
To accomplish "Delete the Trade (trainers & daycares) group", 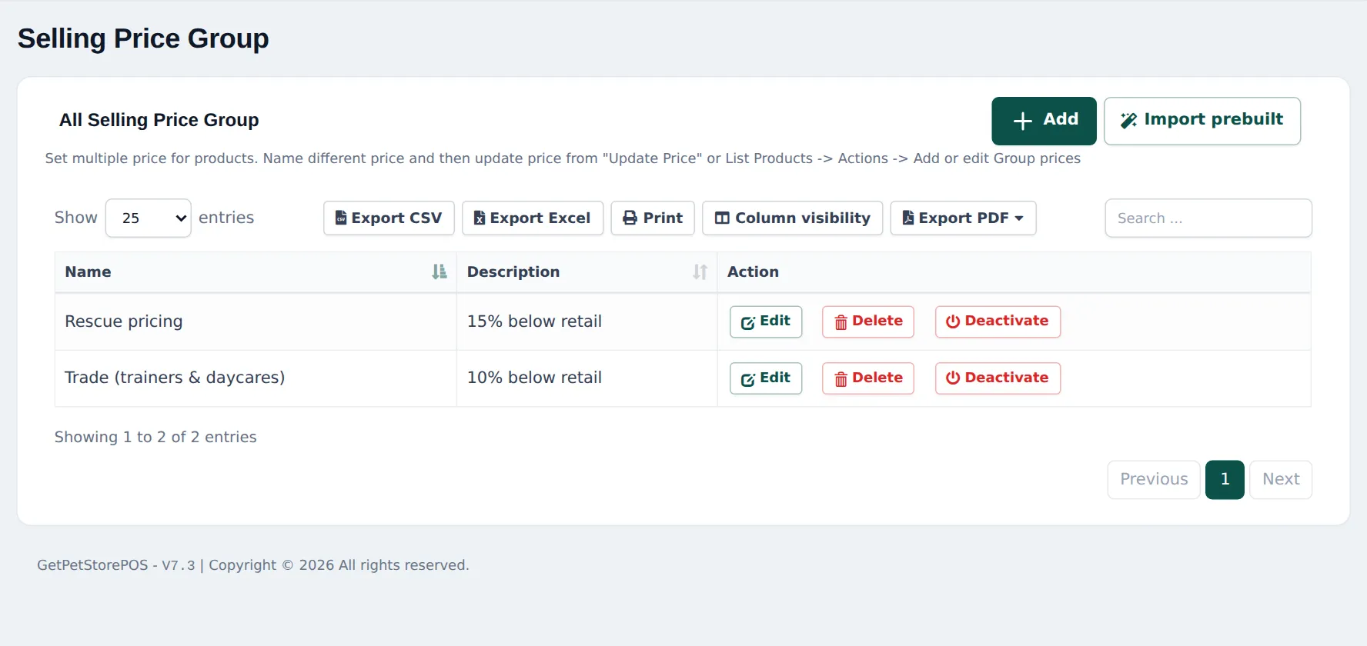I will point(868,378).
